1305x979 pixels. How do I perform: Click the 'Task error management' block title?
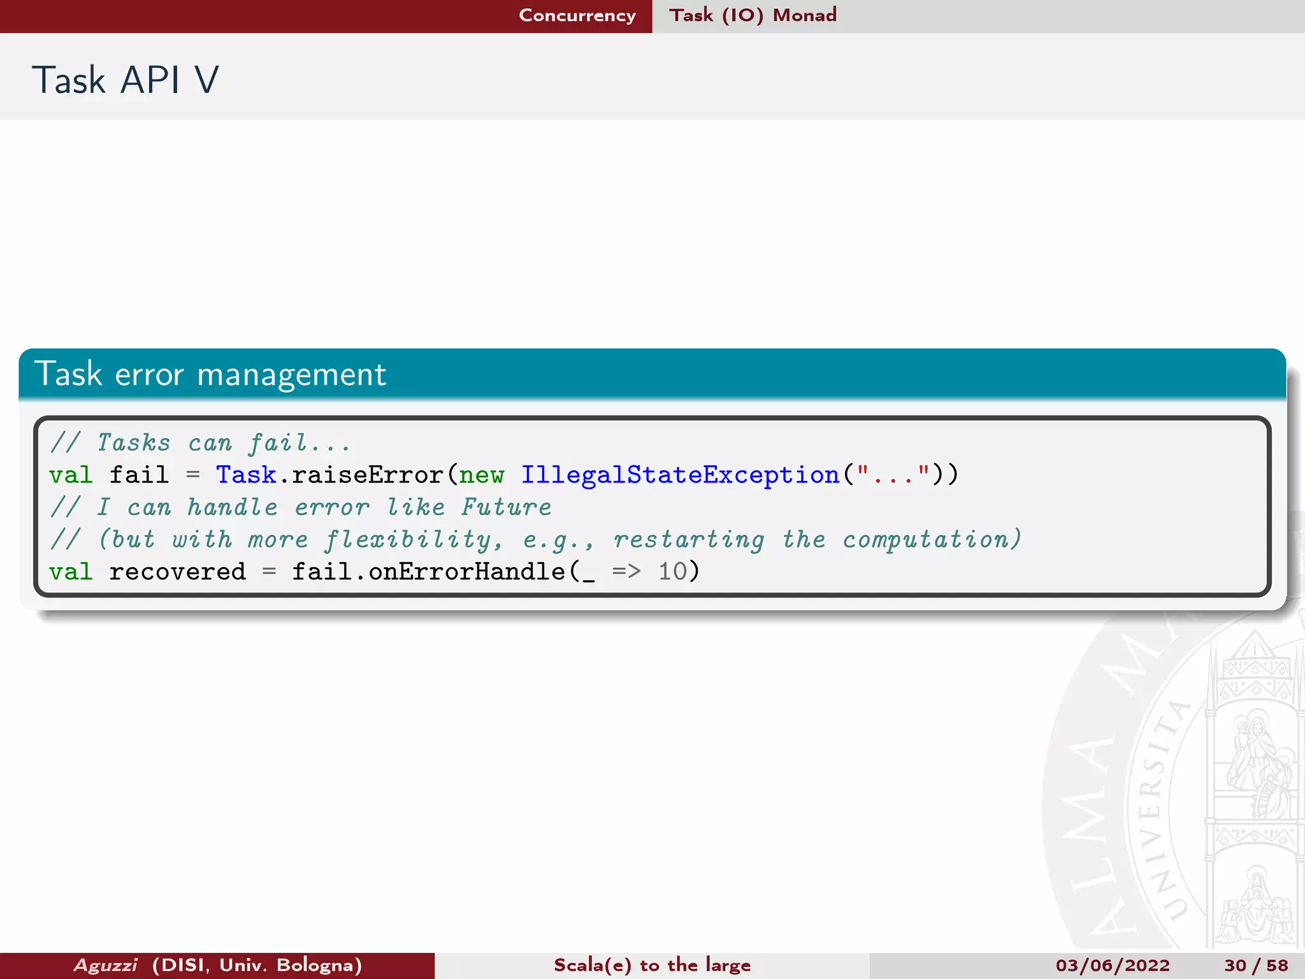click(x=210, y=374)
